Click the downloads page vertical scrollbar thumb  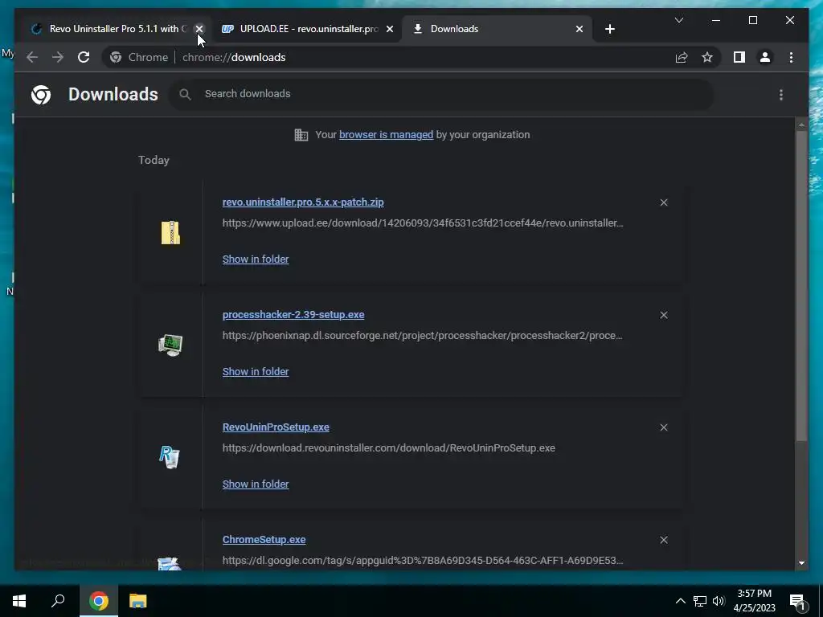pos(801,286)
